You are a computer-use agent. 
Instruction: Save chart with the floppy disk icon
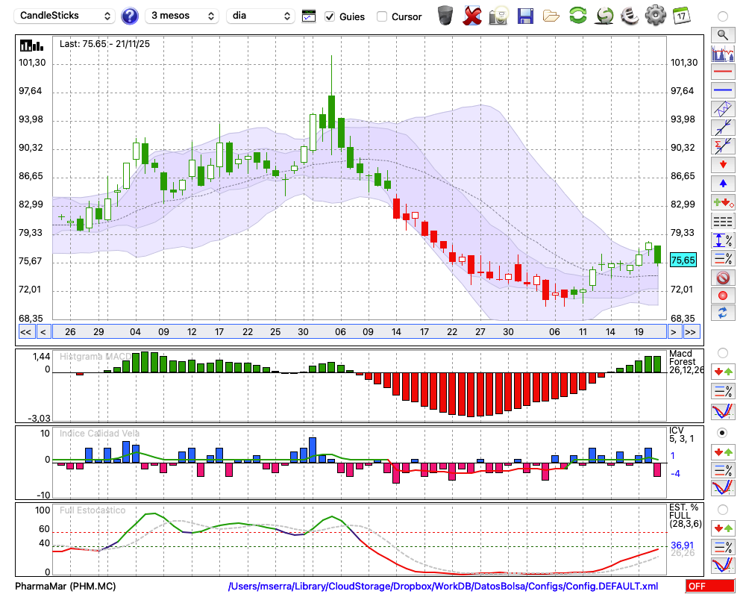pos(525,15)
